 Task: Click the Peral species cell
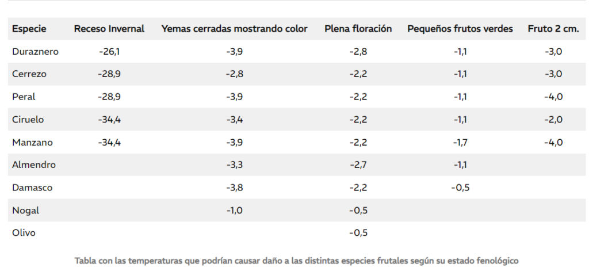(24, 97)
